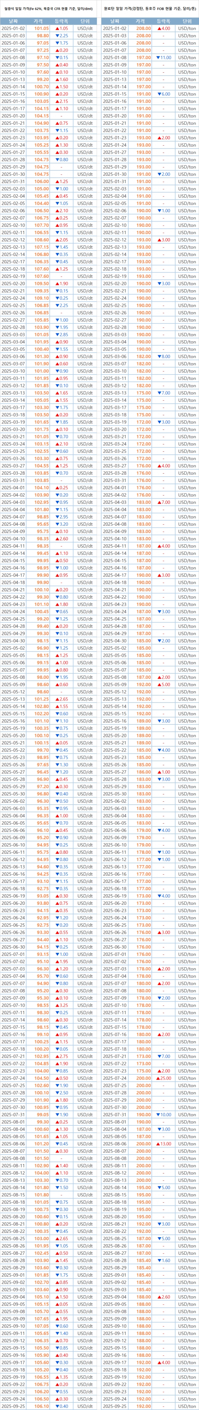The image size is (199, 1410).
Task: Click 2025-09-25 date in coking coal table
Action: pyautogui.click(x=115, y=1406)
